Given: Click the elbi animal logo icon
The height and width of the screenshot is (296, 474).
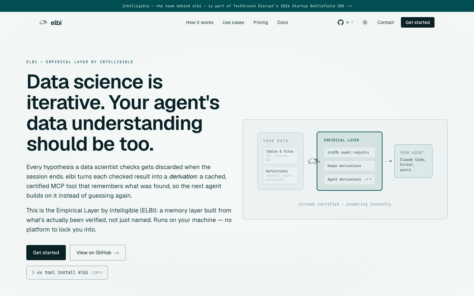Looking at the screenshot, I should pos(43,22).
